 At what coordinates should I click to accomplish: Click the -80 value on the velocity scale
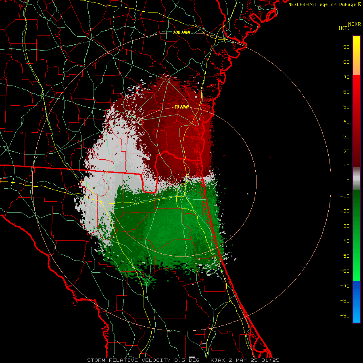345,301
